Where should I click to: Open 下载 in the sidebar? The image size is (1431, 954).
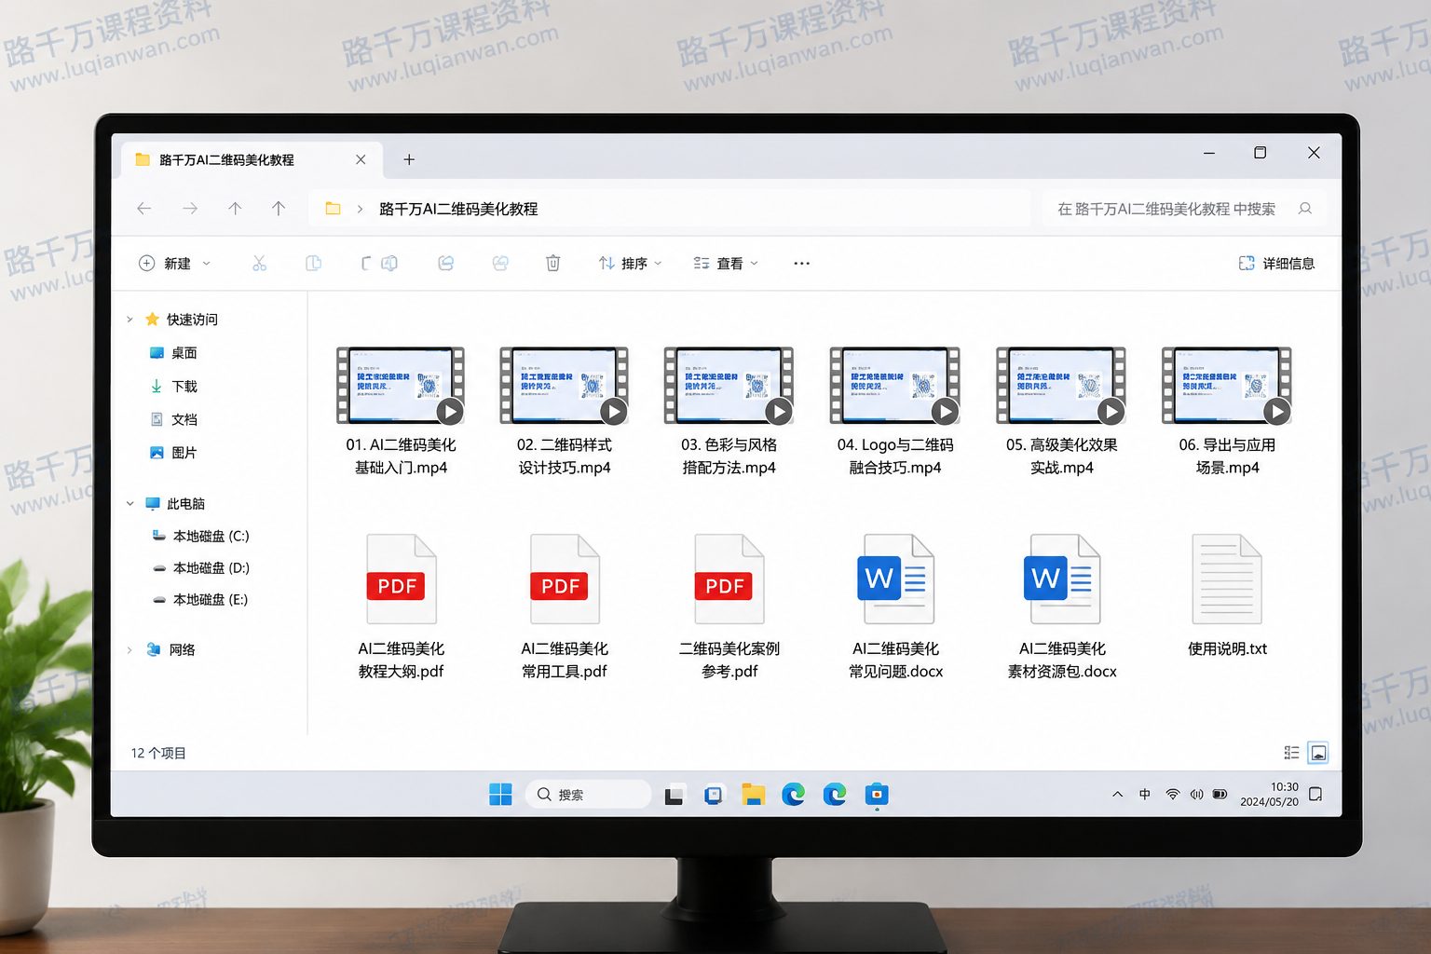click(173, 387)
